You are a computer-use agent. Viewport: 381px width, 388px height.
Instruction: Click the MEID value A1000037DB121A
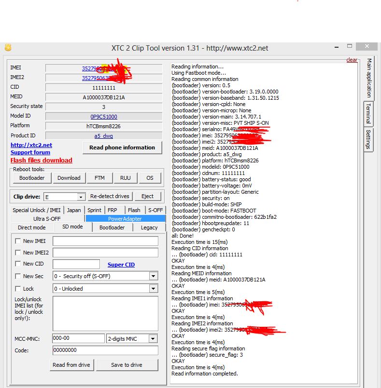coord(104,97)
